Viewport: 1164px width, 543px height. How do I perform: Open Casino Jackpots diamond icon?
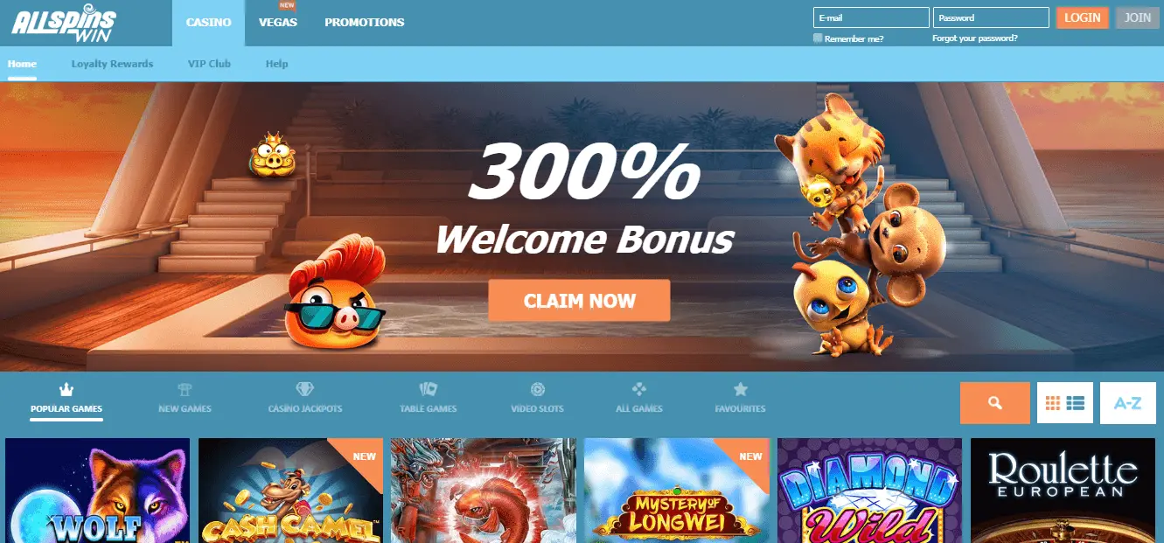[304, 389]
